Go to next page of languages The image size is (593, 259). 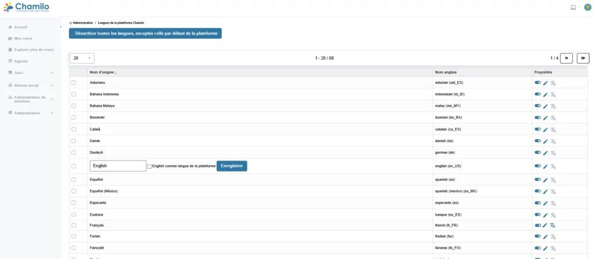point(566,59)
